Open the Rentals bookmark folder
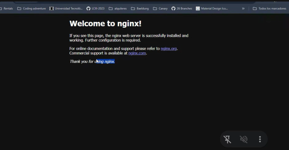 (6, 8)
